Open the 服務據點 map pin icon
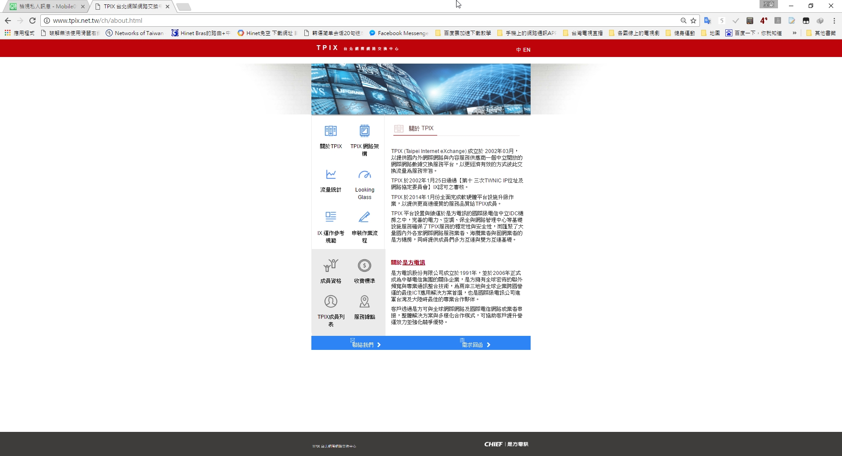842x456 pixels. [364, 301]
